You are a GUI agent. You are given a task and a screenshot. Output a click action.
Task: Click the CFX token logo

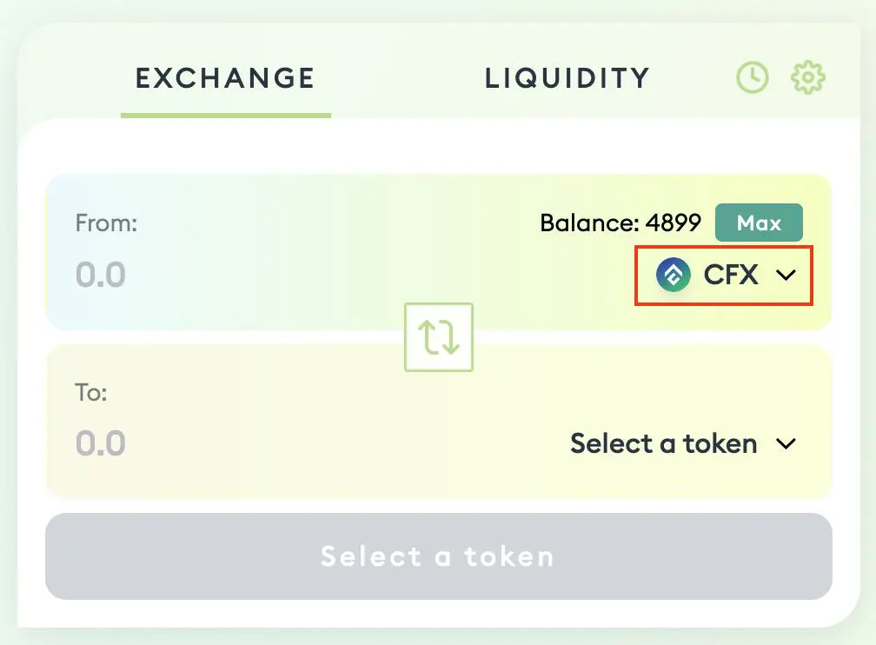tap(674, 275)
